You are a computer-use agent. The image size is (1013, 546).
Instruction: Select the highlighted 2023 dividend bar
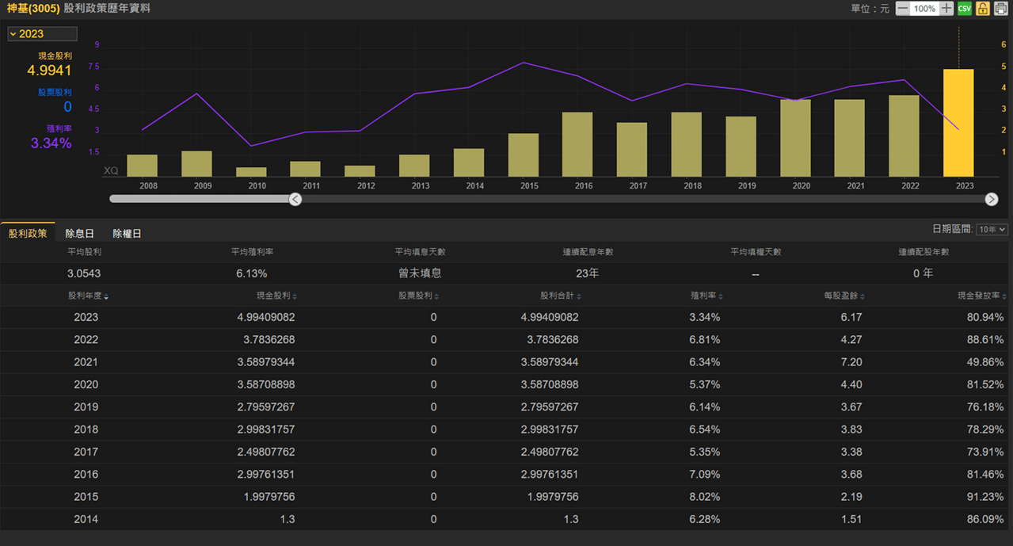958,123
